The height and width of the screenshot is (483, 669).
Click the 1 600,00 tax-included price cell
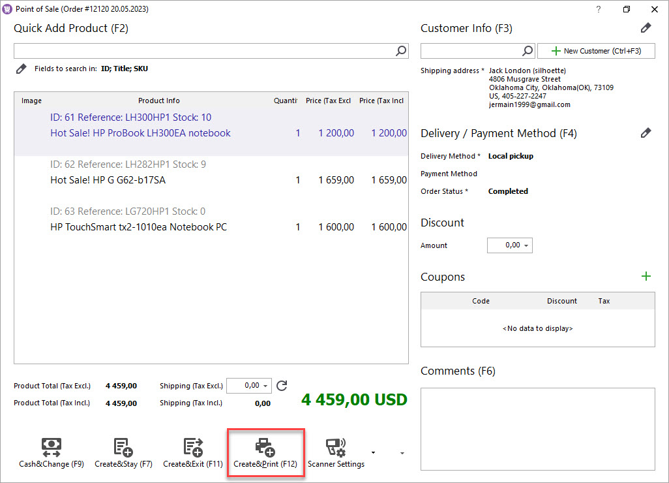pos(389,227)
